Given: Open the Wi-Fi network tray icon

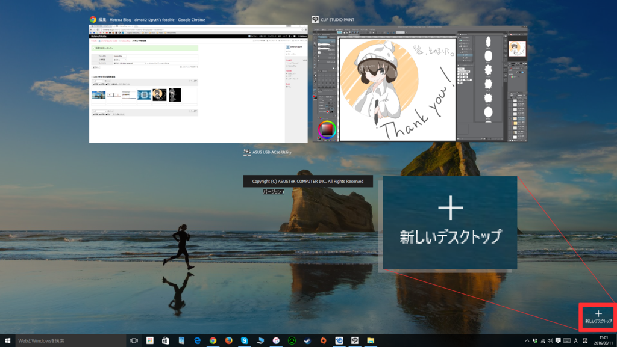Looking at the screenshot, I should tap(543, 340).
